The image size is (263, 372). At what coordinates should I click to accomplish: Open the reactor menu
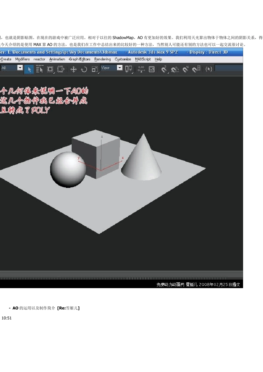click(39, 59)
